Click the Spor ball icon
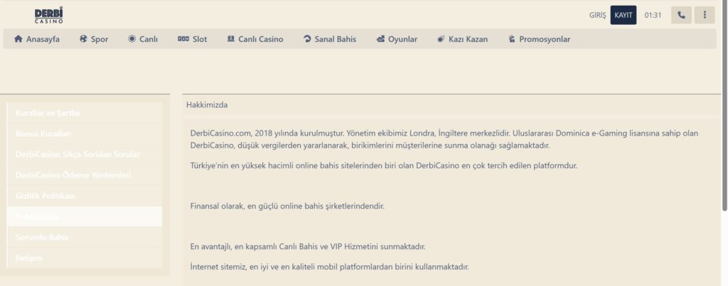Screen dimensions: 728x286 click(84, 39)
